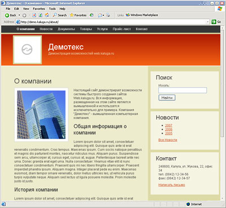
Task: Open the Search toolbar button
Action: coord(60,15)
